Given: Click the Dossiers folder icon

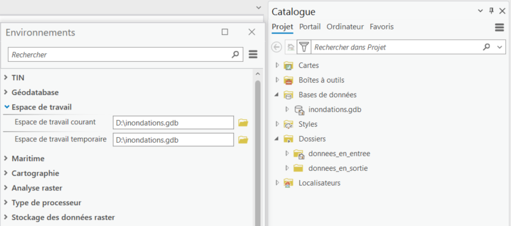Looking at the screenshot, I should click(289, 139).
